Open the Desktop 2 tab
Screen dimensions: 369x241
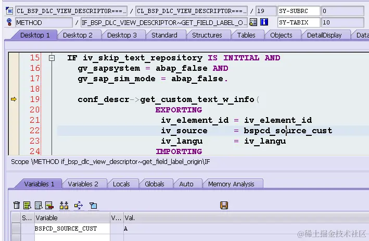78,35
